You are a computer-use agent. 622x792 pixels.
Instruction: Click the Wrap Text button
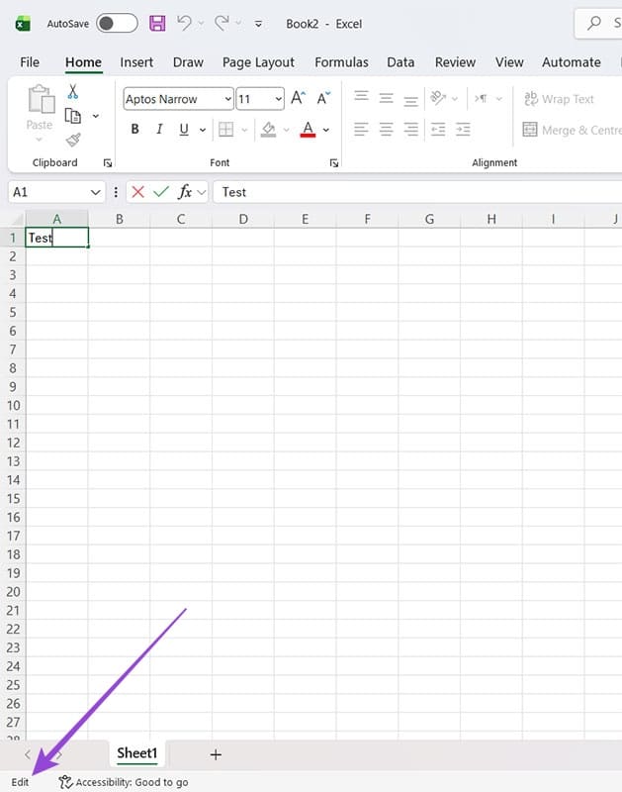pos(559,99)
